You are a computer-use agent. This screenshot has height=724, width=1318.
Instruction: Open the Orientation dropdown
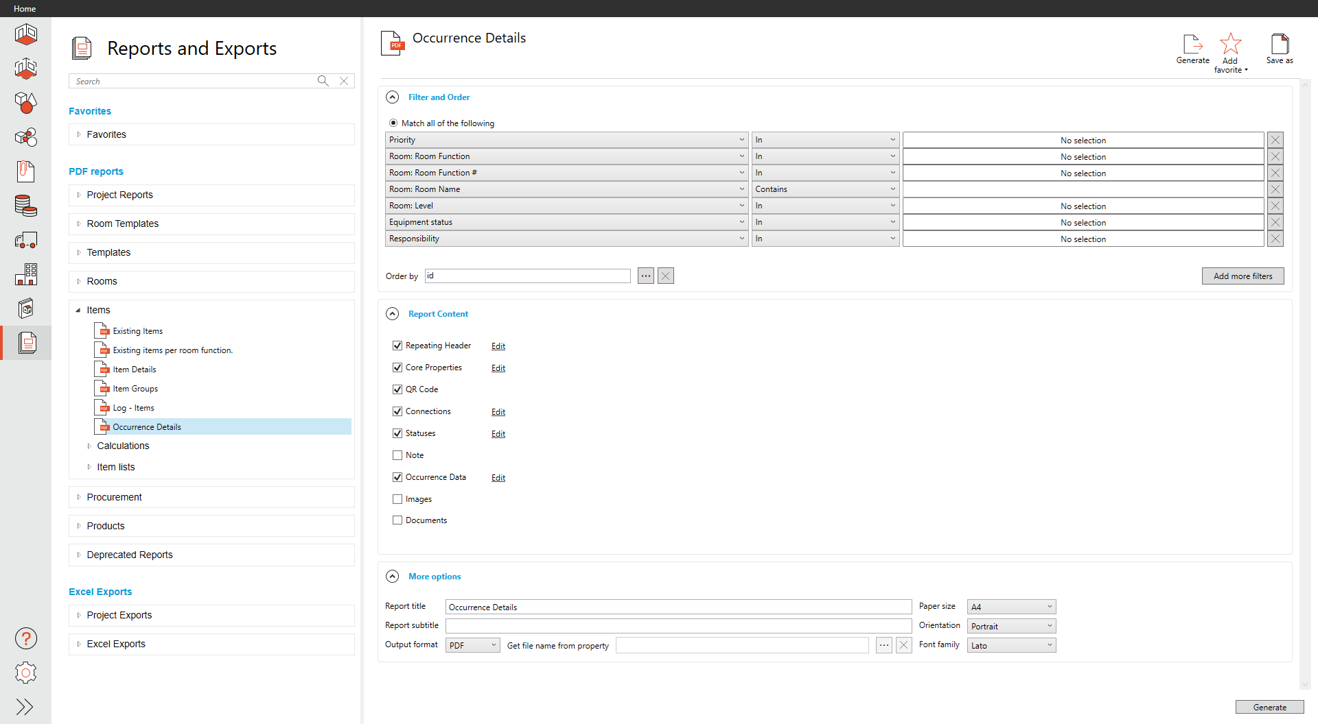pos(1011,626)
